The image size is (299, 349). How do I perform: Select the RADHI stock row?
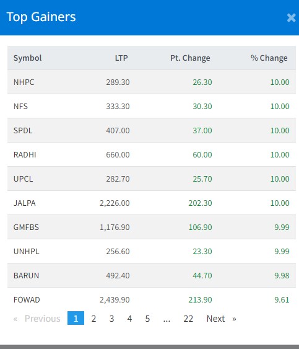(x=152, y=155)
